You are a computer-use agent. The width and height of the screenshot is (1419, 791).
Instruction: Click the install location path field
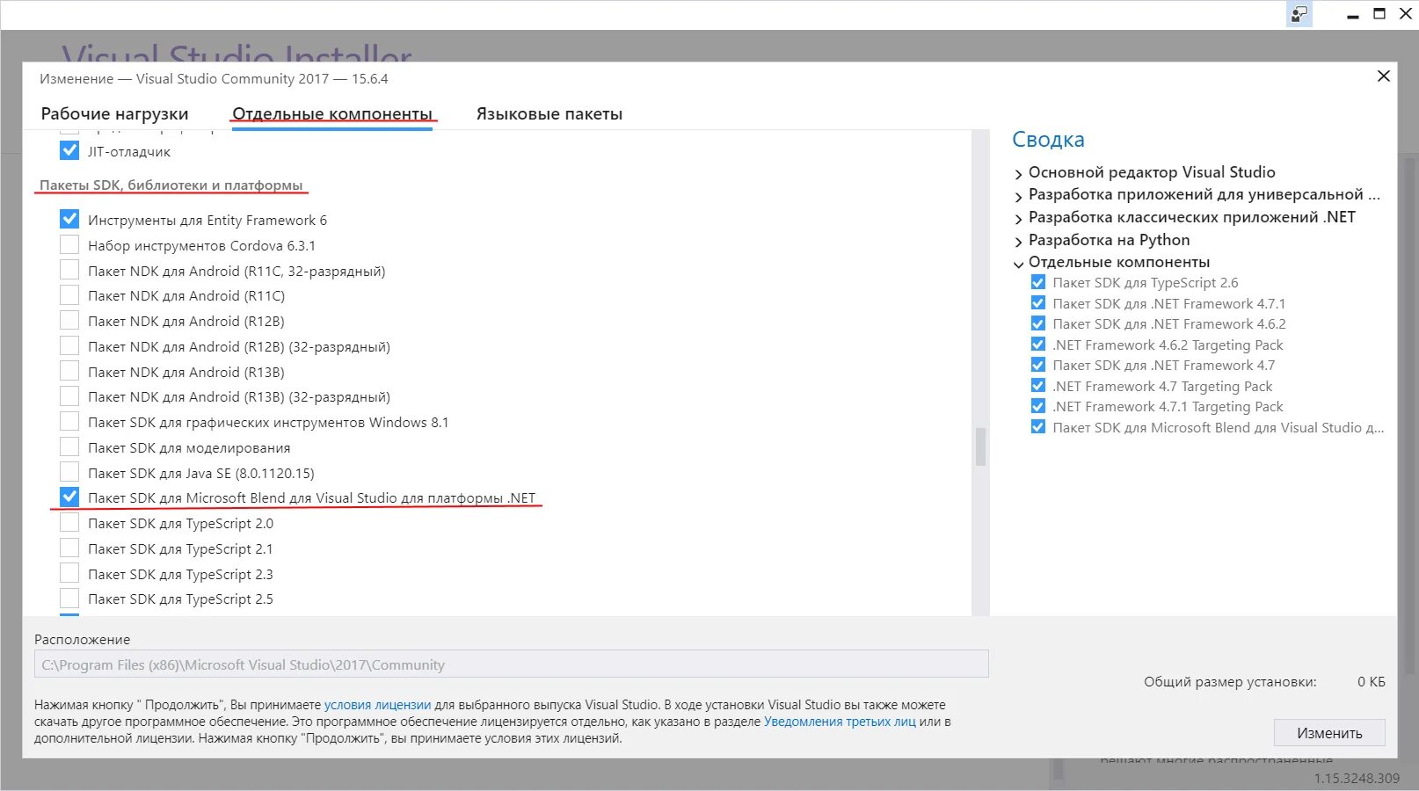tap(511, 664)
